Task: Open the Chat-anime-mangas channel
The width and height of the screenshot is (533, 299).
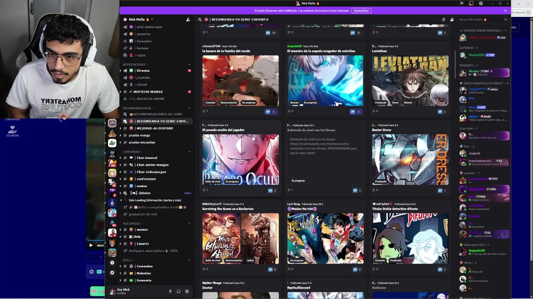Action: [x=156, y=165]
